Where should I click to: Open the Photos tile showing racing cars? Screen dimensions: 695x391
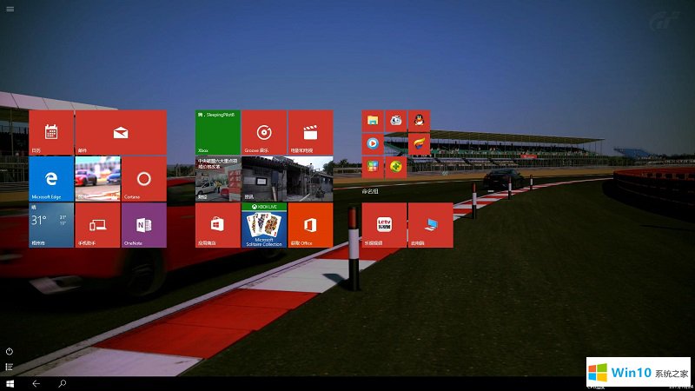97,179
